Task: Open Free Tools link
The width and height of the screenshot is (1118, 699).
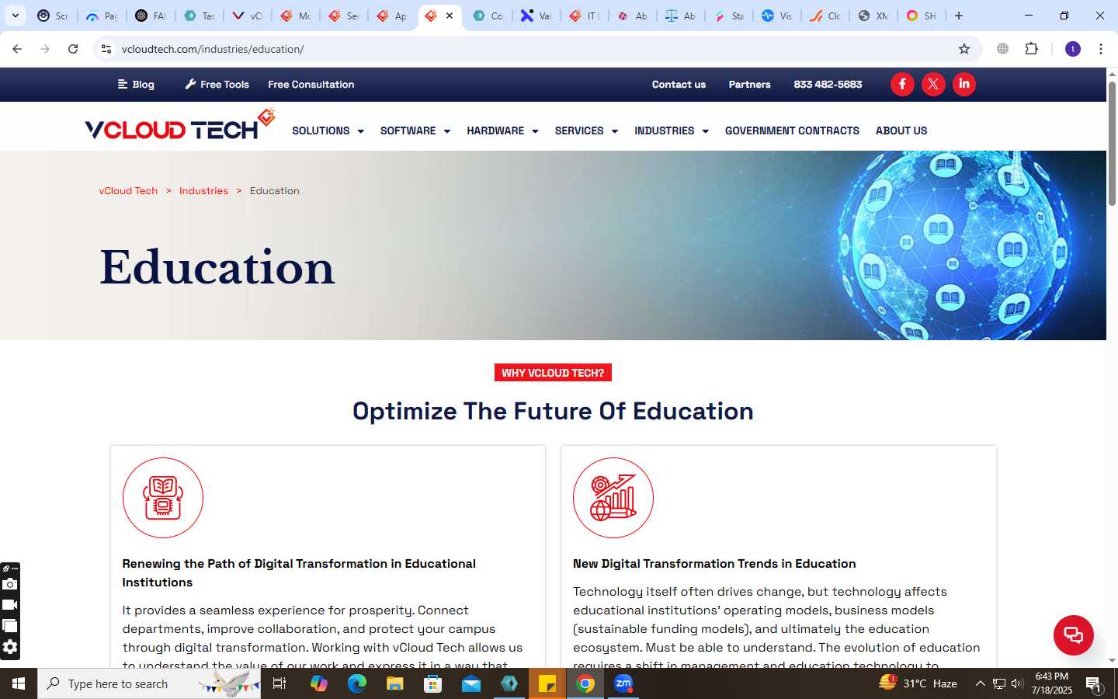Action: [217, 84]
